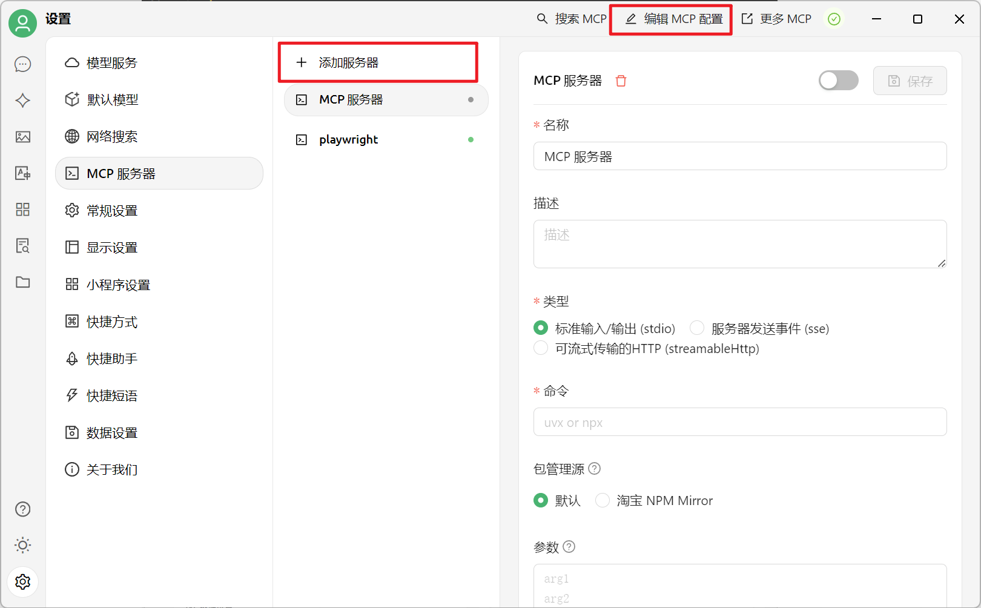Open the mini apps grid sidebar icon
Screen dimensions: 981x608
tap(23, 210)
